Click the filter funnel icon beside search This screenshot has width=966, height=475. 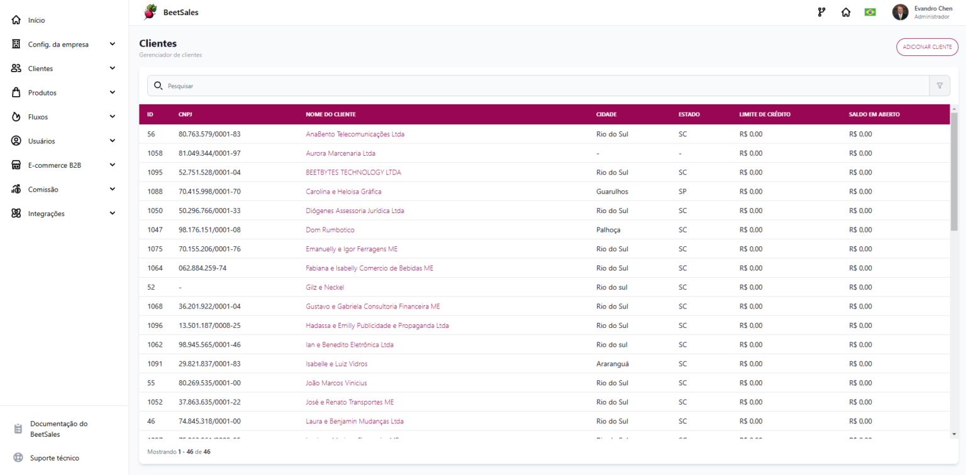[x=940, y=86]
